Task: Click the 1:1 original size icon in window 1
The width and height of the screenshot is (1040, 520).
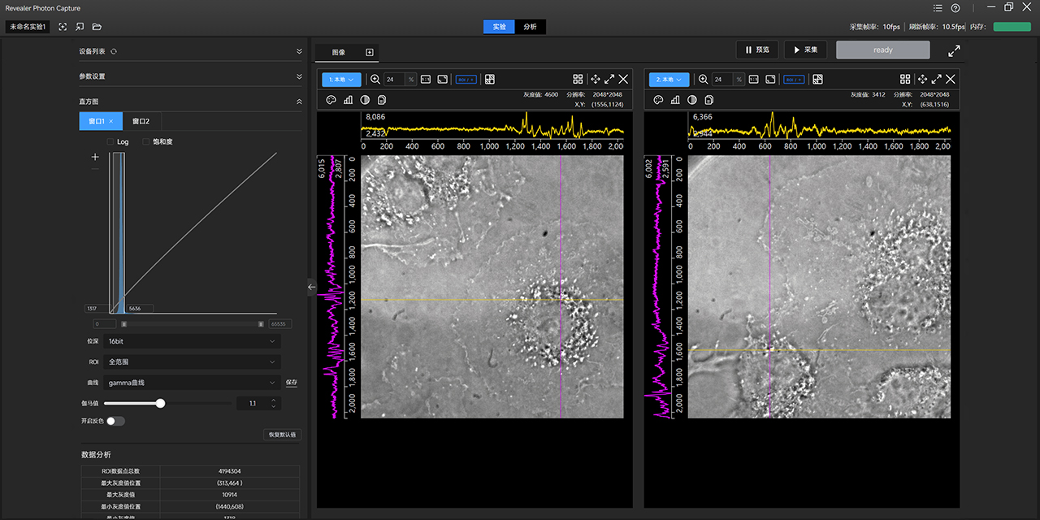Action: click(426, 79)
